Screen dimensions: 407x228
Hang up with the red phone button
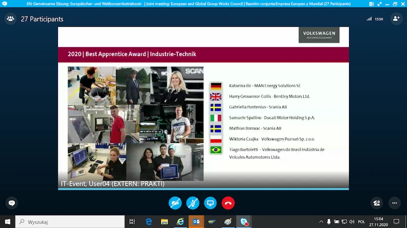tap(228, 203)
